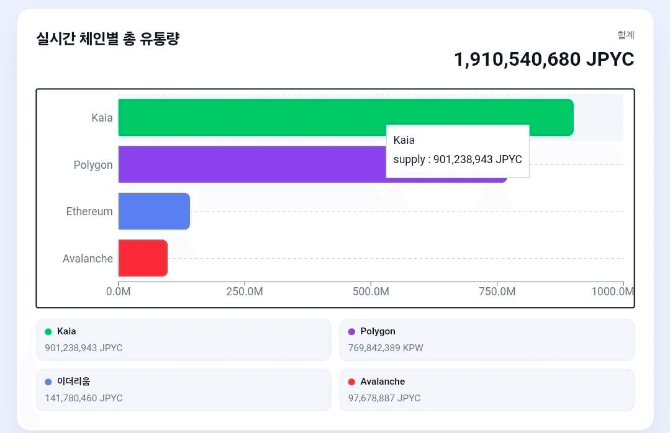The image size is (670, 433).
Task: Click the 합계 label
Action: 626,35
